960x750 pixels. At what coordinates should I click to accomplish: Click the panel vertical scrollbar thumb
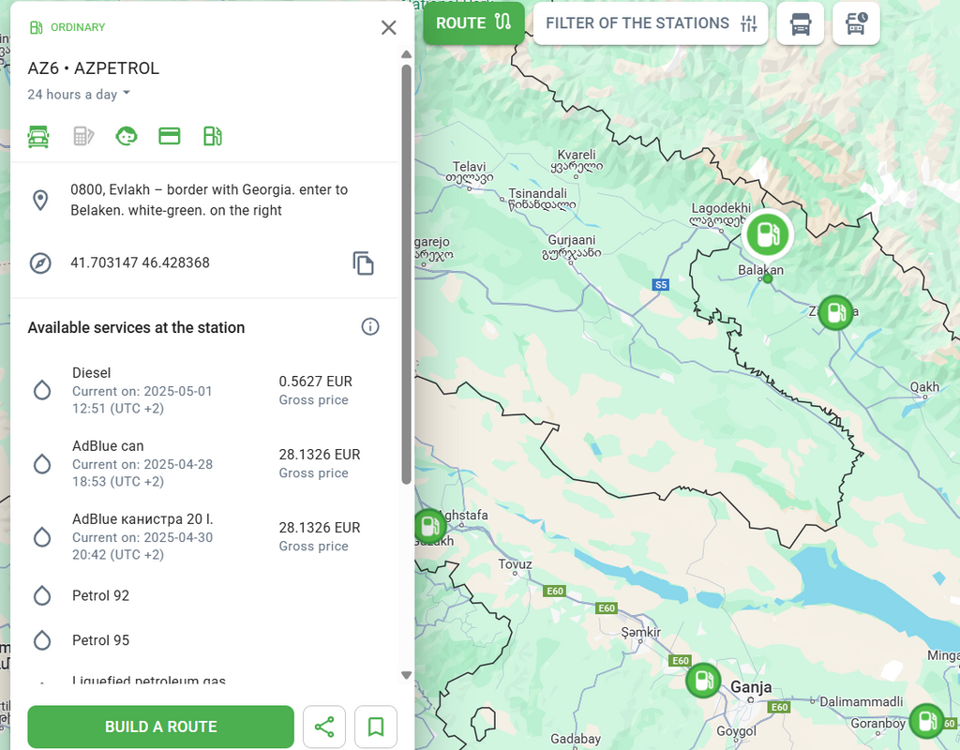(x=406, y=275)
